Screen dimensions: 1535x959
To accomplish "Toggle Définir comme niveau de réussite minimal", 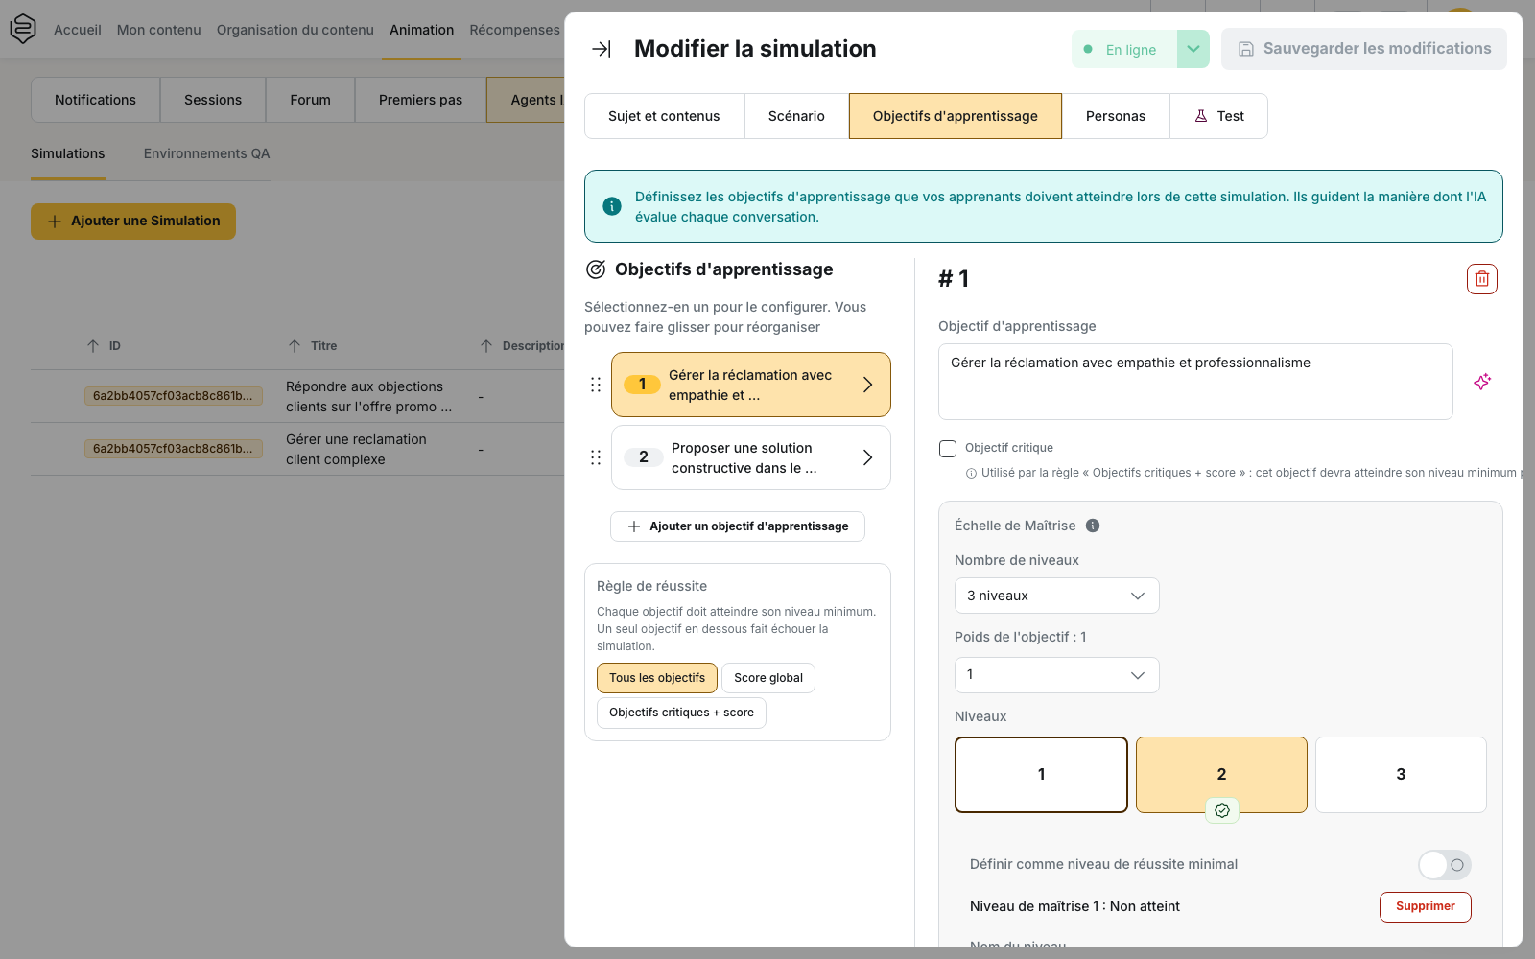I will click(x=1445, y=865).
